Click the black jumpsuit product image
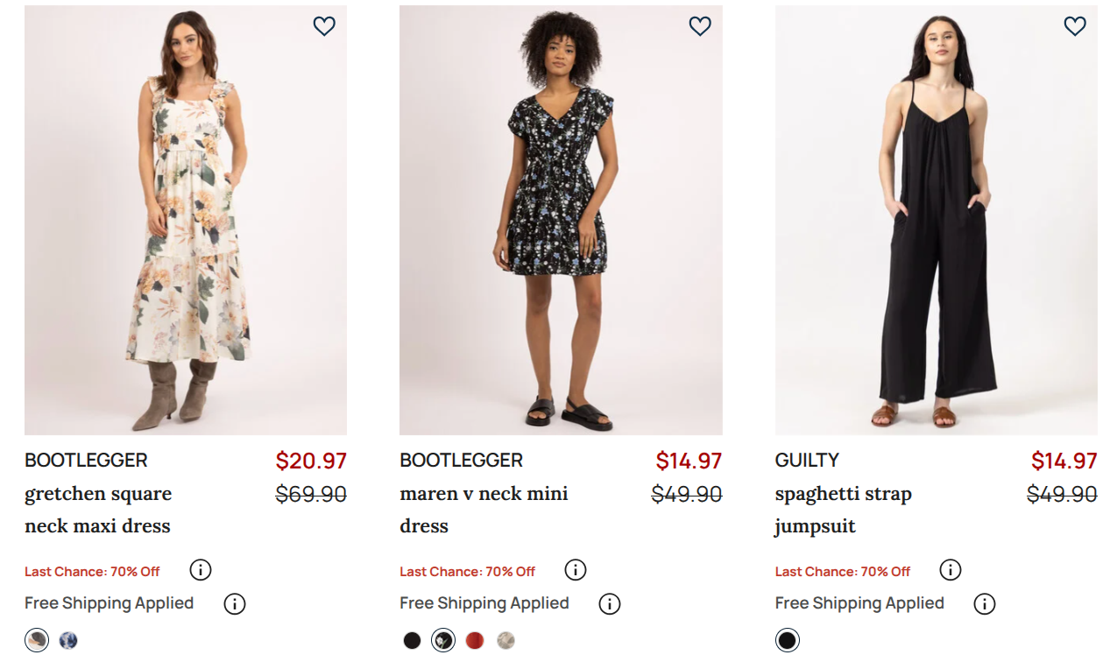This screenshot has height=669, width=1117. pos(936,219)
